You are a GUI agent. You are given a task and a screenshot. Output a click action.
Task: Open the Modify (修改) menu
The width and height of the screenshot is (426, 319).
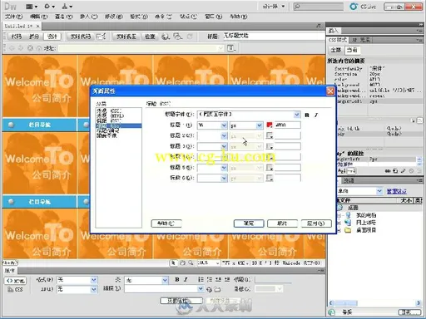click(x=113, y=17)
